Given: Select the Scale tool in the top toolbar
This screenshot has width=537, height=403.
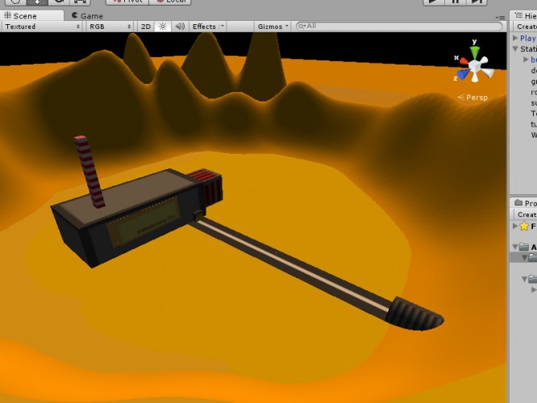Looking at the screenshot, I should click(x=80, y=2).
